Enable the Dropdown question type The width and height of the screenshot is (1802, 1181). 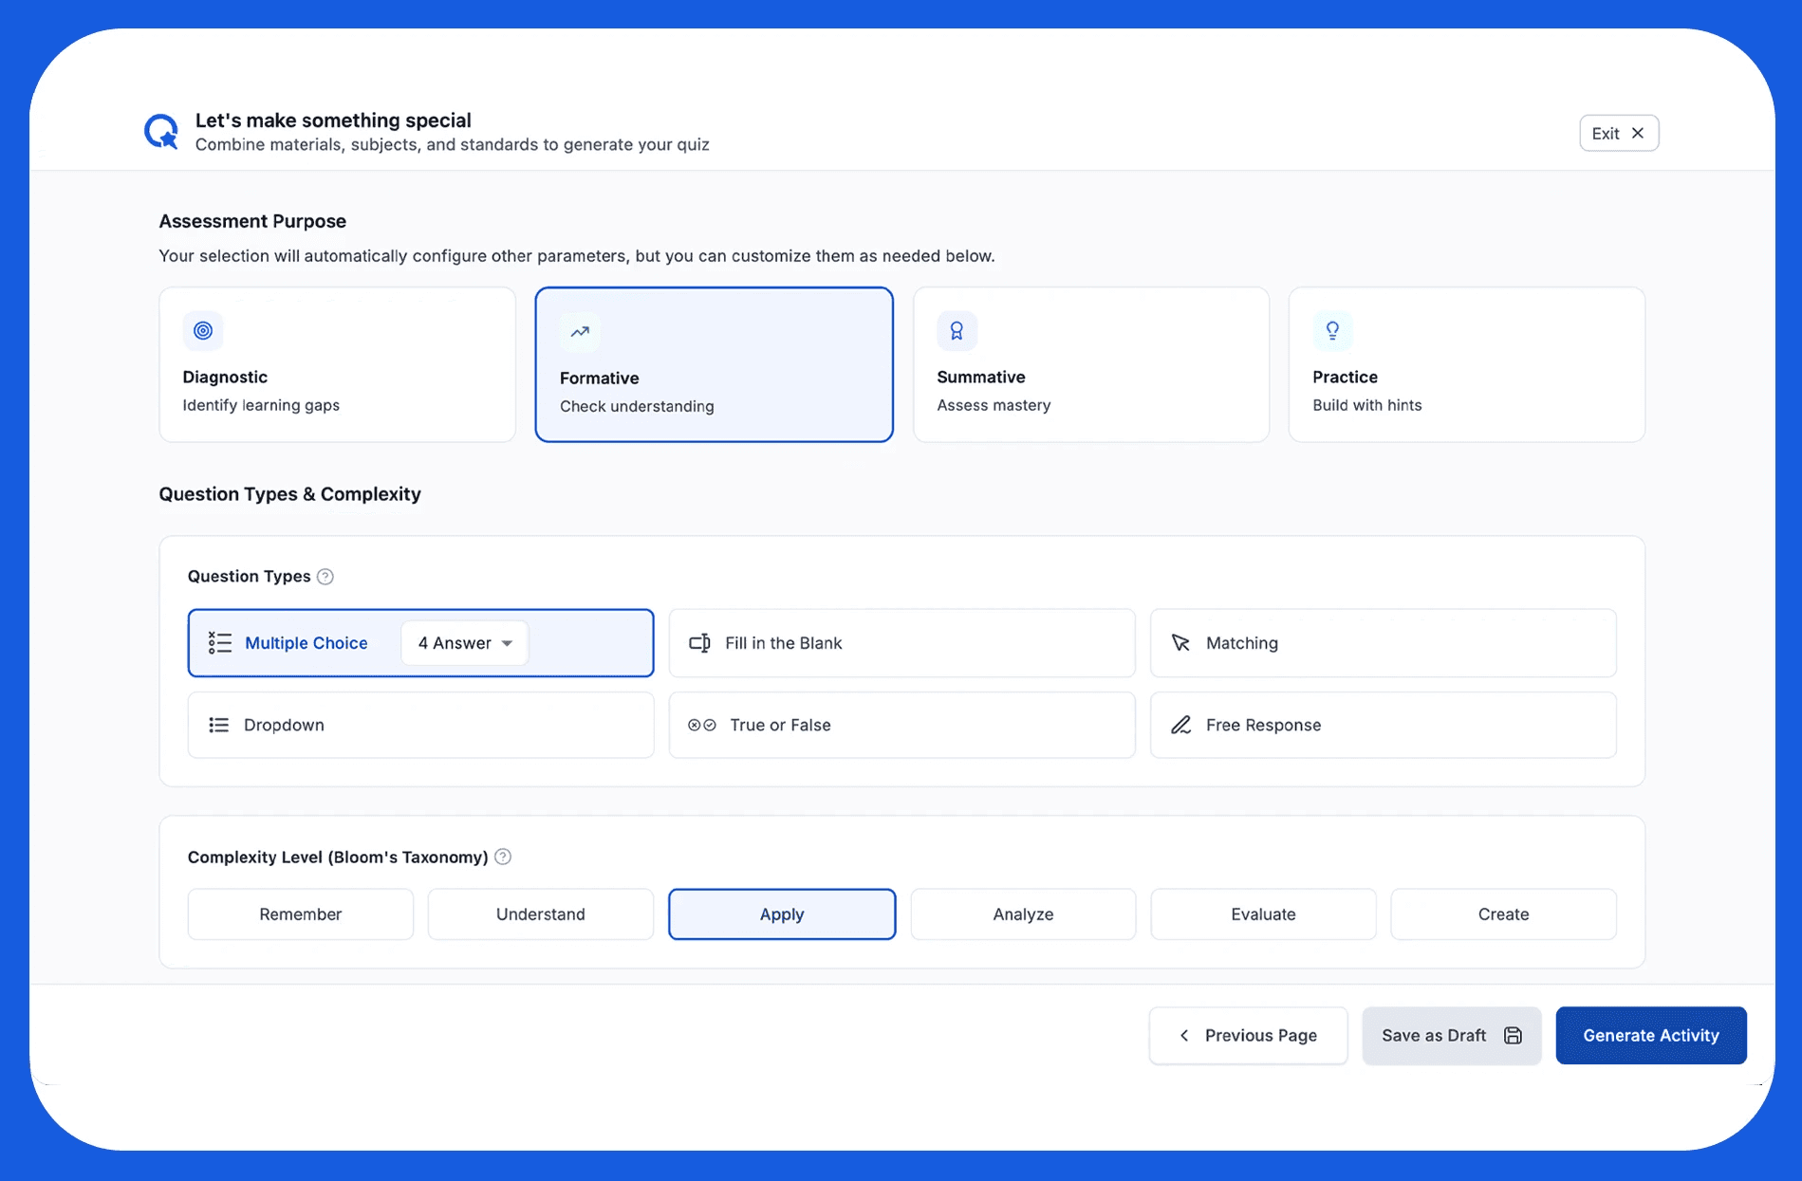click(x=421, y=725)
